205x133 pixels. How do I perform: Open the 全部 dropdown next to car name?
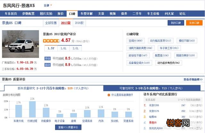pos(48,5)
